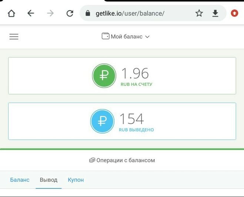Tap the wallet icon beside Мой баланс
The width and height of the screenshot is (244, 197).
click(x=106, y=36)
